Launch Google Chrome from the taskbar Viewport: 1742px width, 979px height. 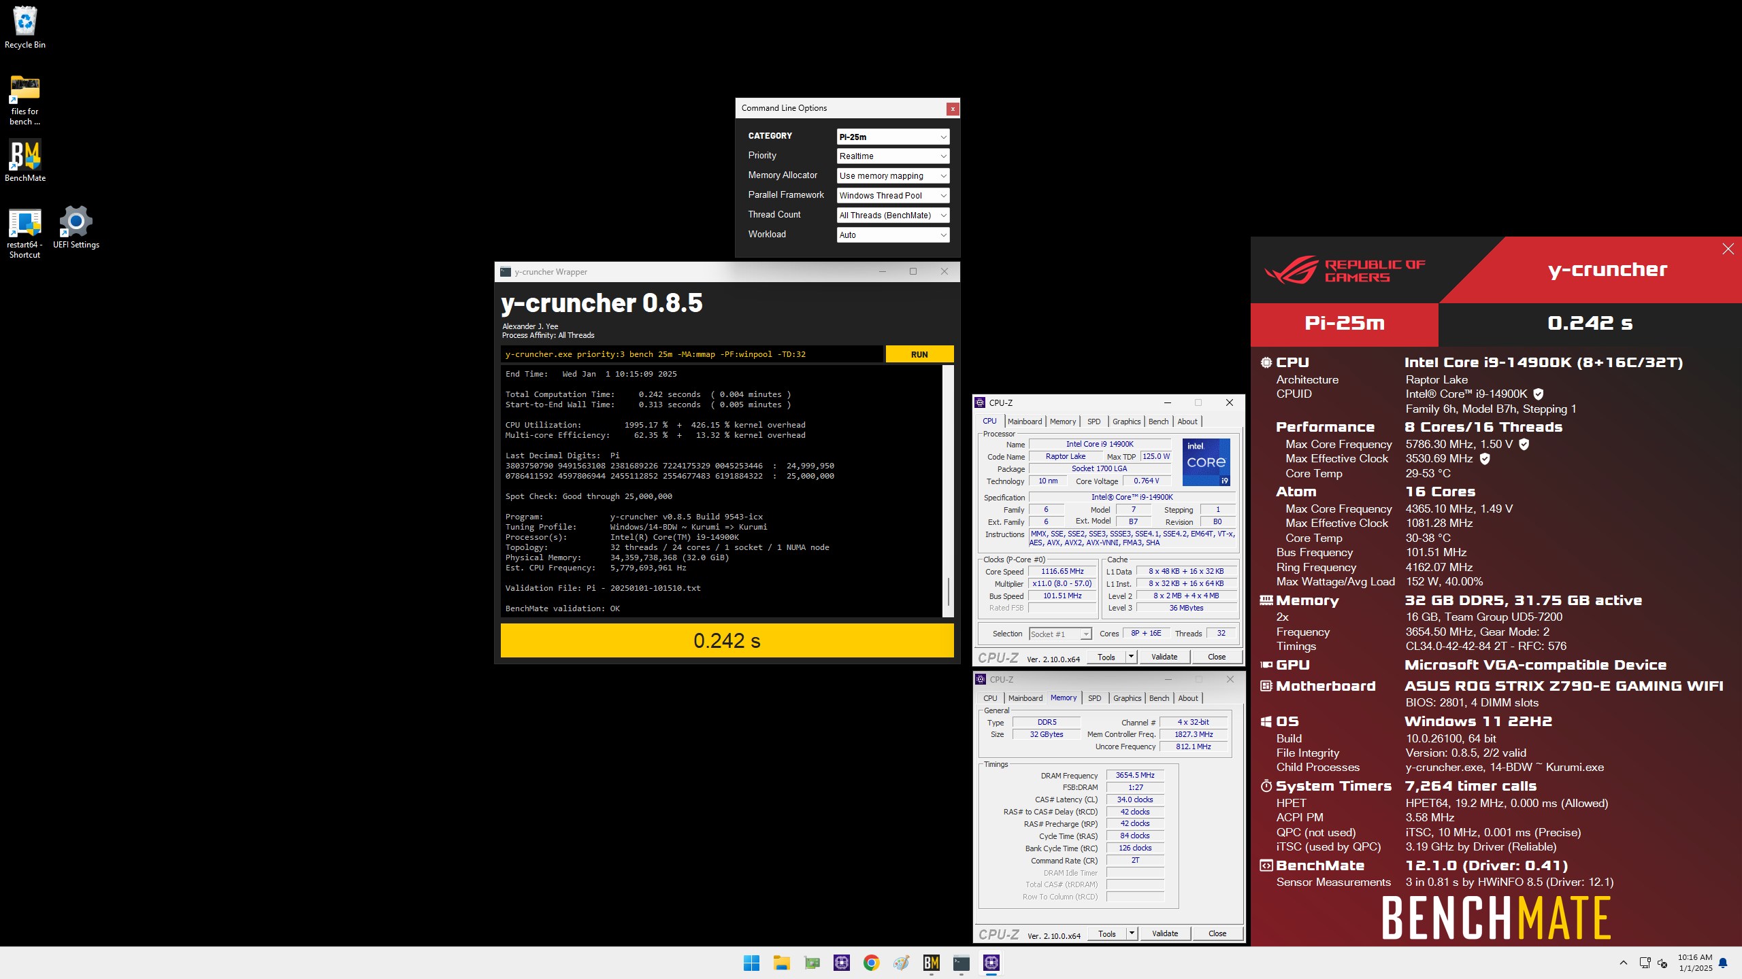(x=871, y=963)
